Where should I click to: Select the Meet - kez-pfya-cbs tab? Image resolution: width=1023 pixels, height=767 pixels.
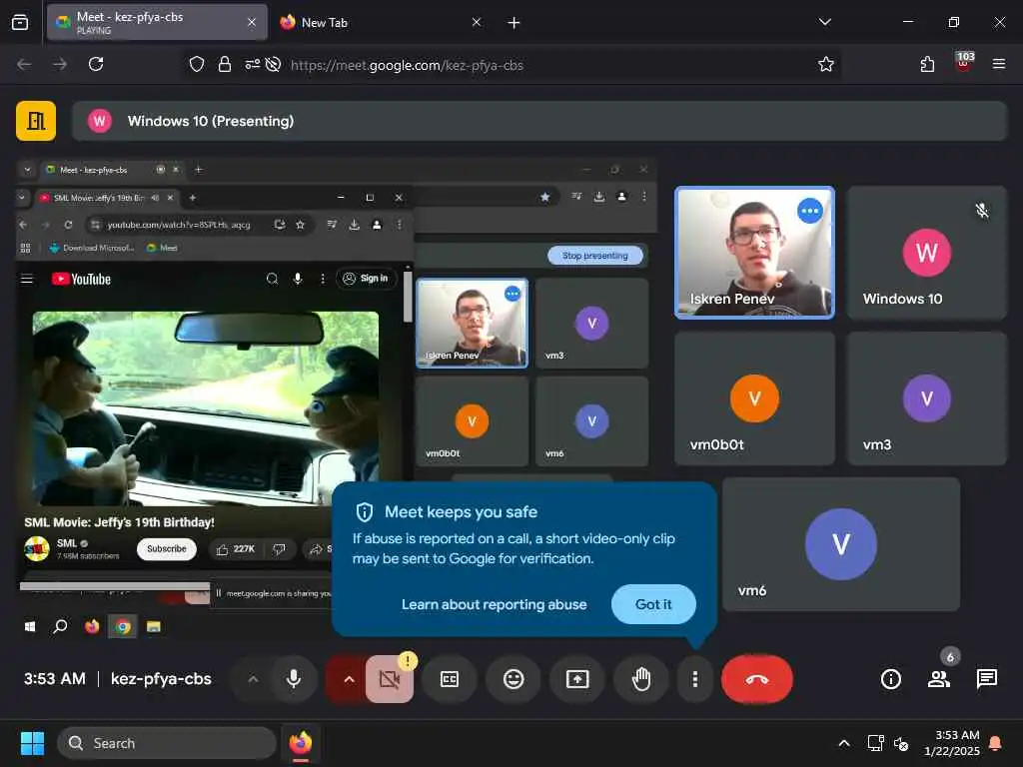point(157,22)
